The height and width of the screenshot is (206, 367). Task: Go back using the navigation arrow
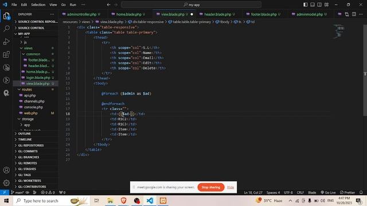tap(108, 5)
